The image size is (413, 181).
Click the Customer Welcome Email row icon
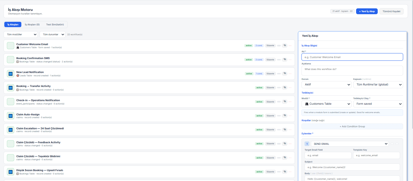coord(10,46)
